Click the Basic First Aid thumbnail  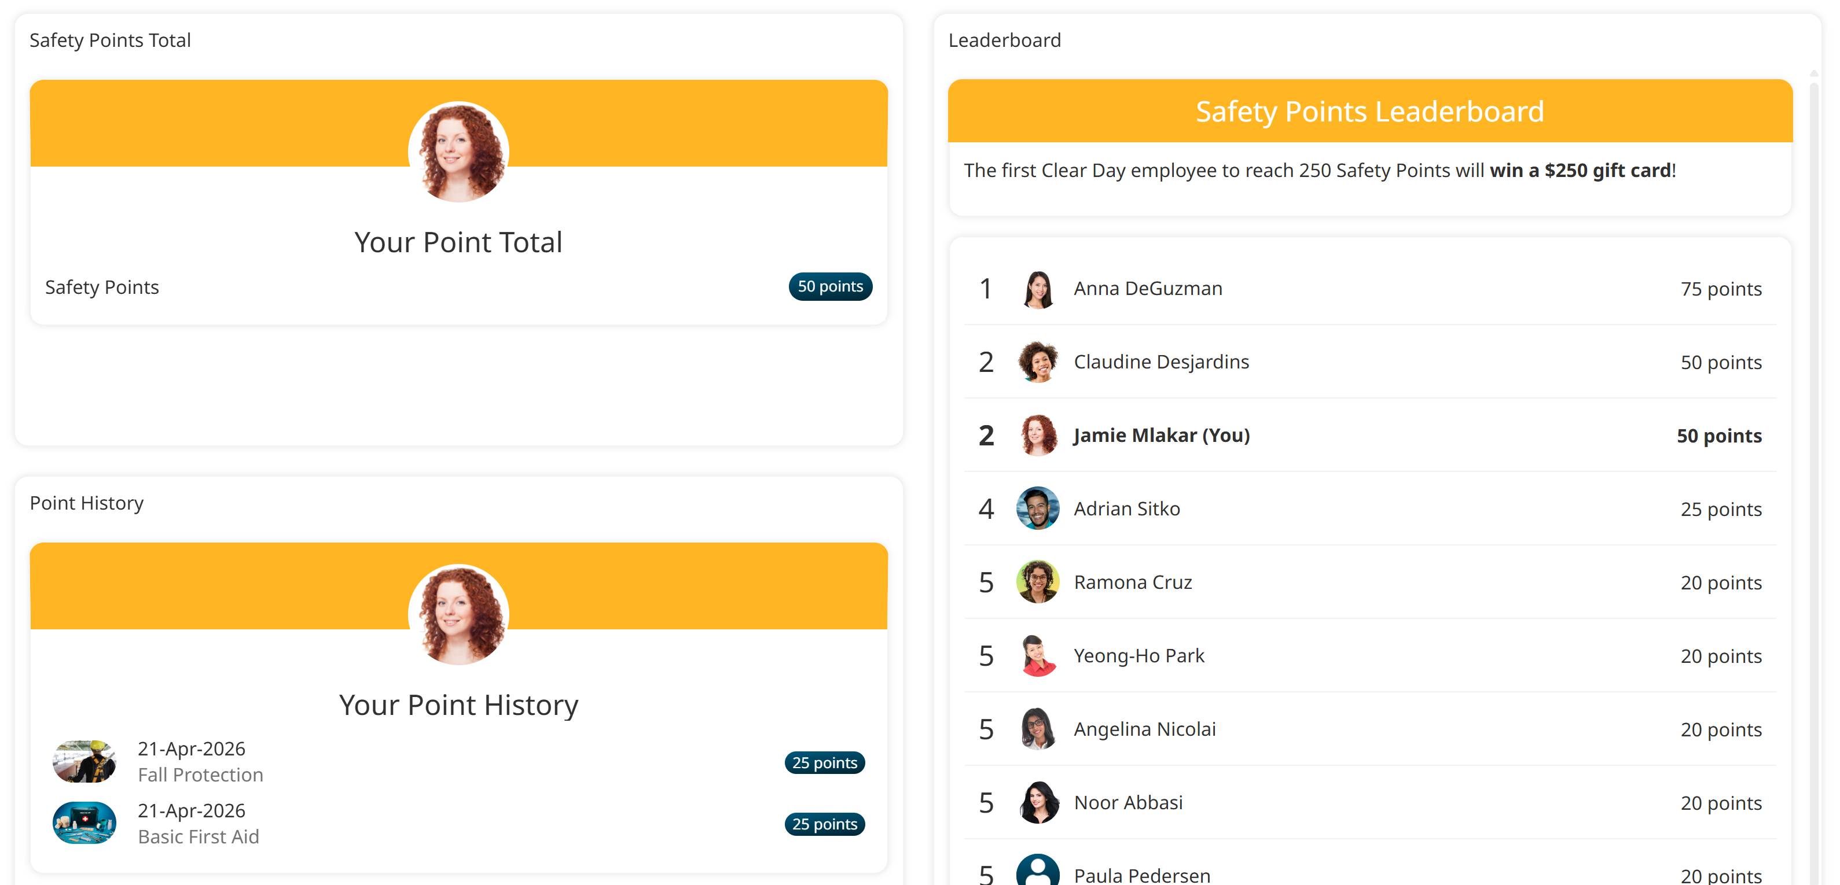point(85,824)
